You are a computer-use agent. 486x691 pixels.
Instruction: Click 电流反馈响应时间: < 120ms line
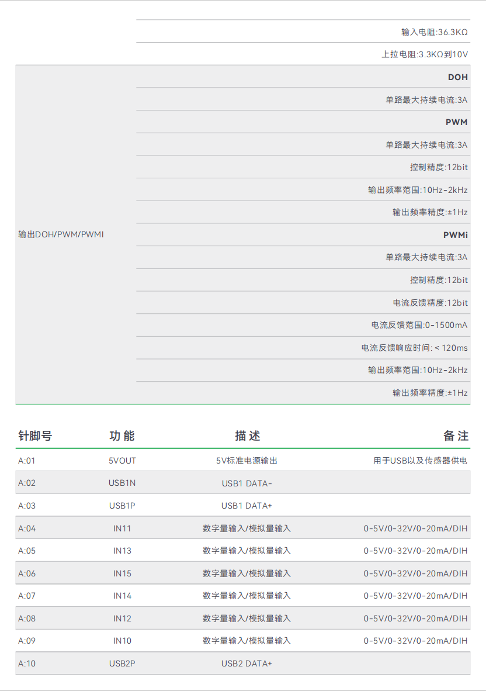point(414,348)
